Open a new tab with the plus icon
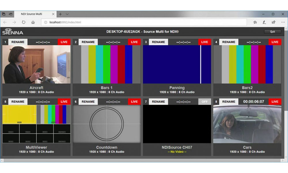This screenshot has width=288, height=173. [60, 14]
